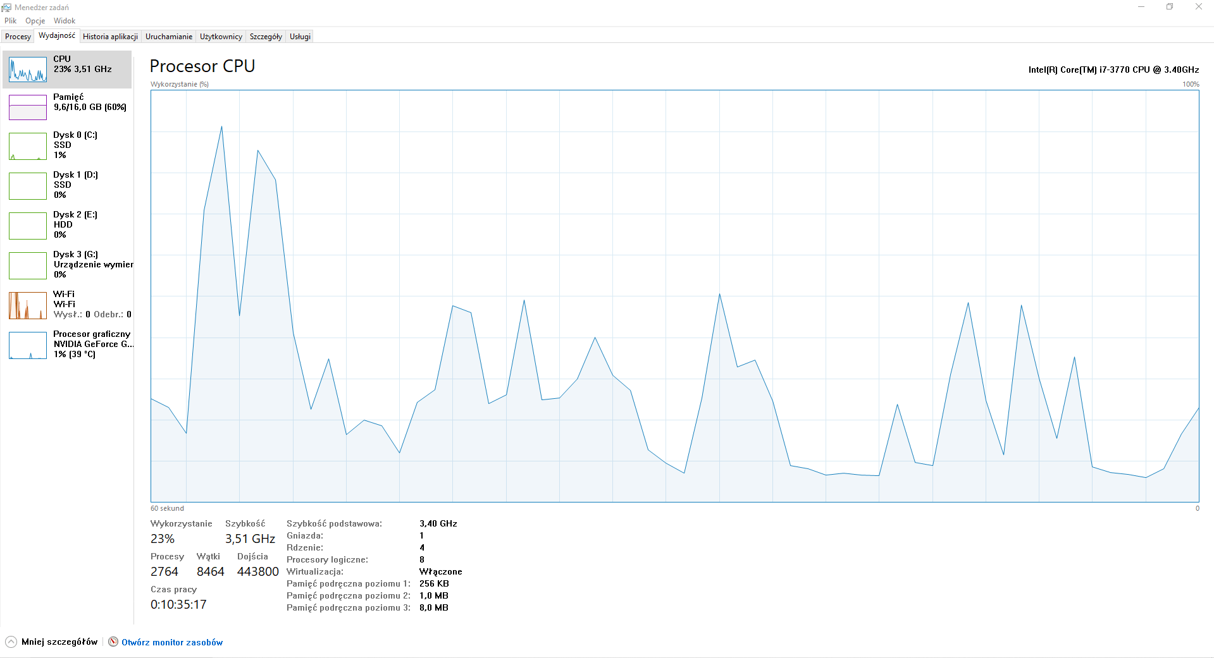The height and width of the screenshot is (658, 1214).
Task: View Dysk 1 (D:) SSD statistics
Action: click(x=66, y=185)
